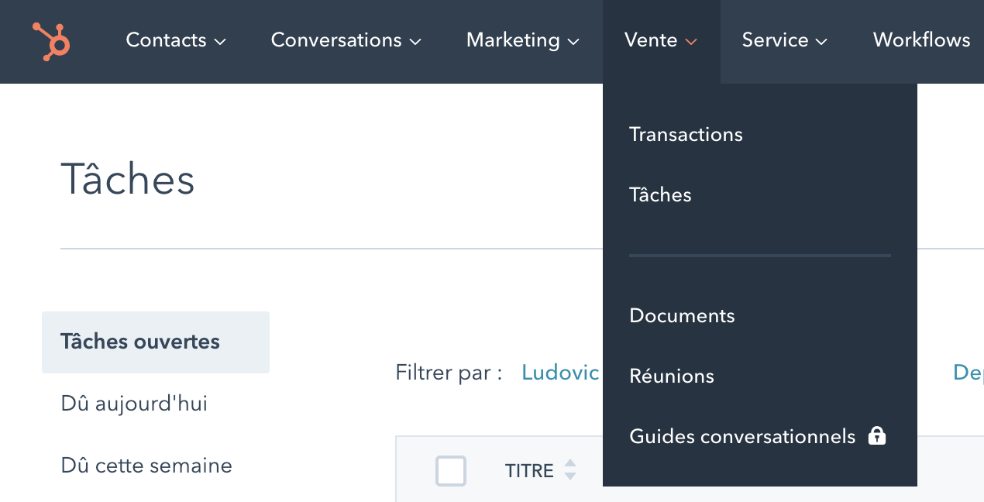
Task: Collapse the Vente dropdown menu
Action: point(661,40)
